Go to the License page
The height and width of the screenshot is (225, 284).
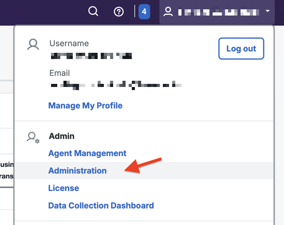(x=63, y=188)
